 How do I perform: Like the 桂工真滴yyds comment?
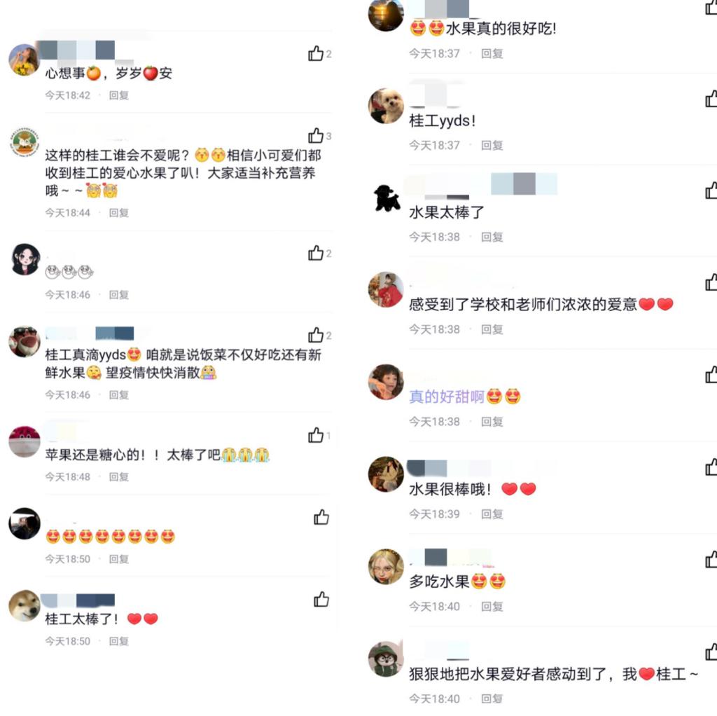click(x=316, y=335)
